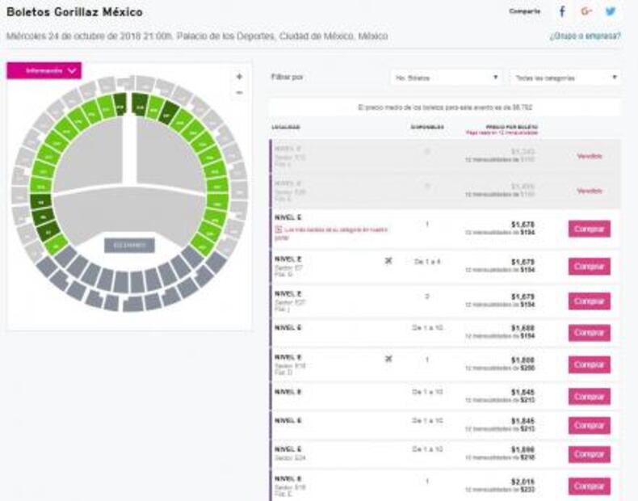Click Comprar on the $1,898 Sector E24 listing
638x501 pixels.
[x=589, y=454]
